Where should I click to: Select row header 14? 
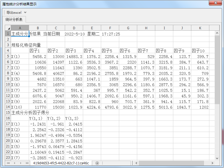pyautogui.click(x=8, y=107)
